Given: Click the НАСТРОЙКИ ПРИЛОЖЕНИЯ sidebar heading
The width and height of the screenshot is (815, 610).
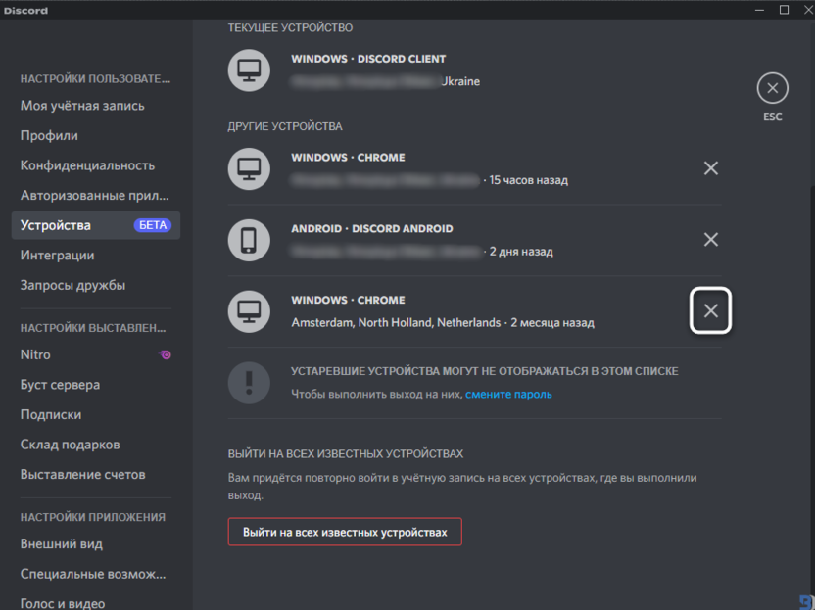Looking at the screenshot, I should pyautogui.click(x=92, y=518).
